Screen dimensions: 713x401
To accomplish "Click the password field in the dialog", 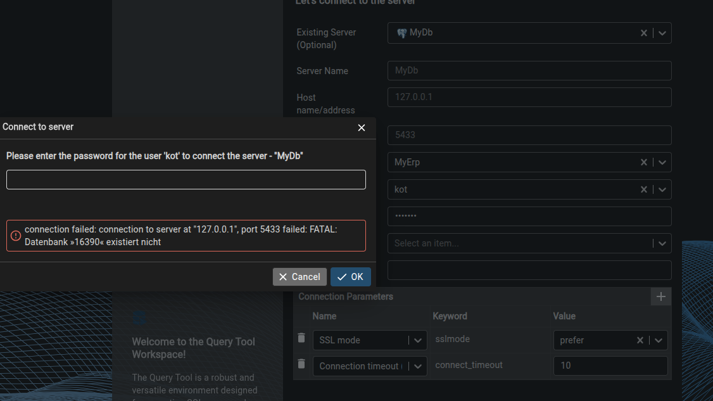I will [x=186, y=179].
